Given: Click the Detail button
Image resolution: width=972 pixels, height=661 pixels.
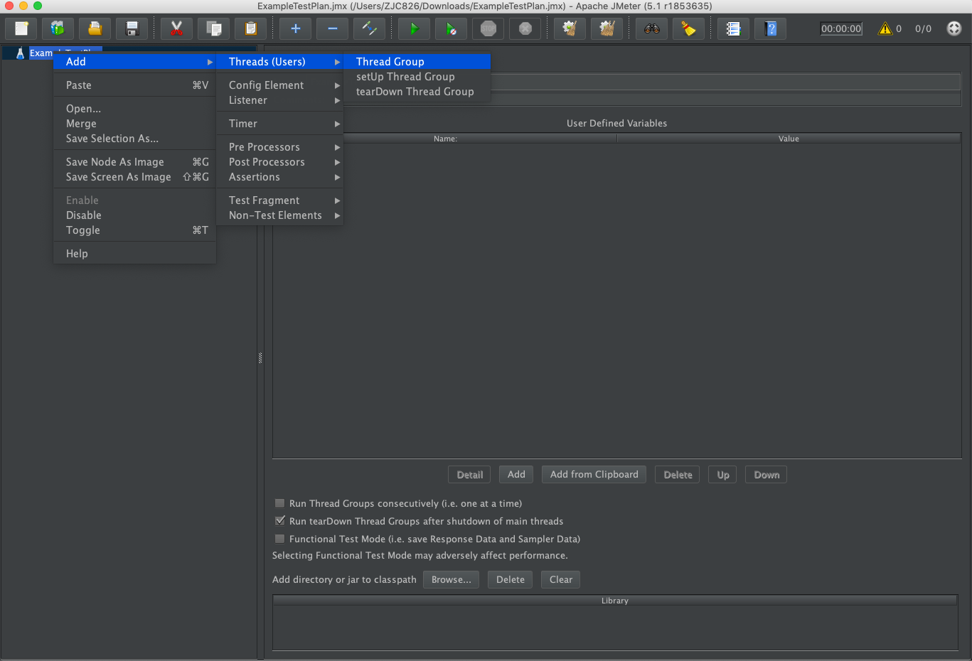Looking at the screenshot, I should tap(469, 475).
